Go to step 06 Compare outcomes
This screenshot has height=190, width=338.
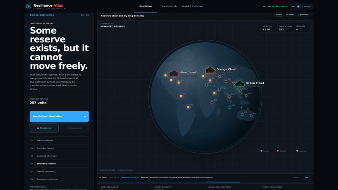[59, 179]
